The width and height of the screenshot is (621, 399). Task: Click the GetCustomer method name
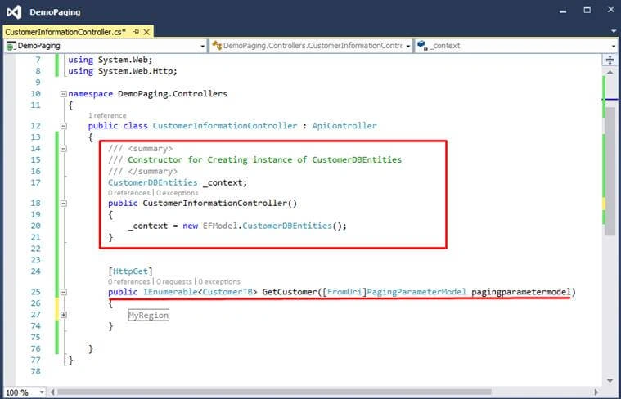[x=290, y=292]
